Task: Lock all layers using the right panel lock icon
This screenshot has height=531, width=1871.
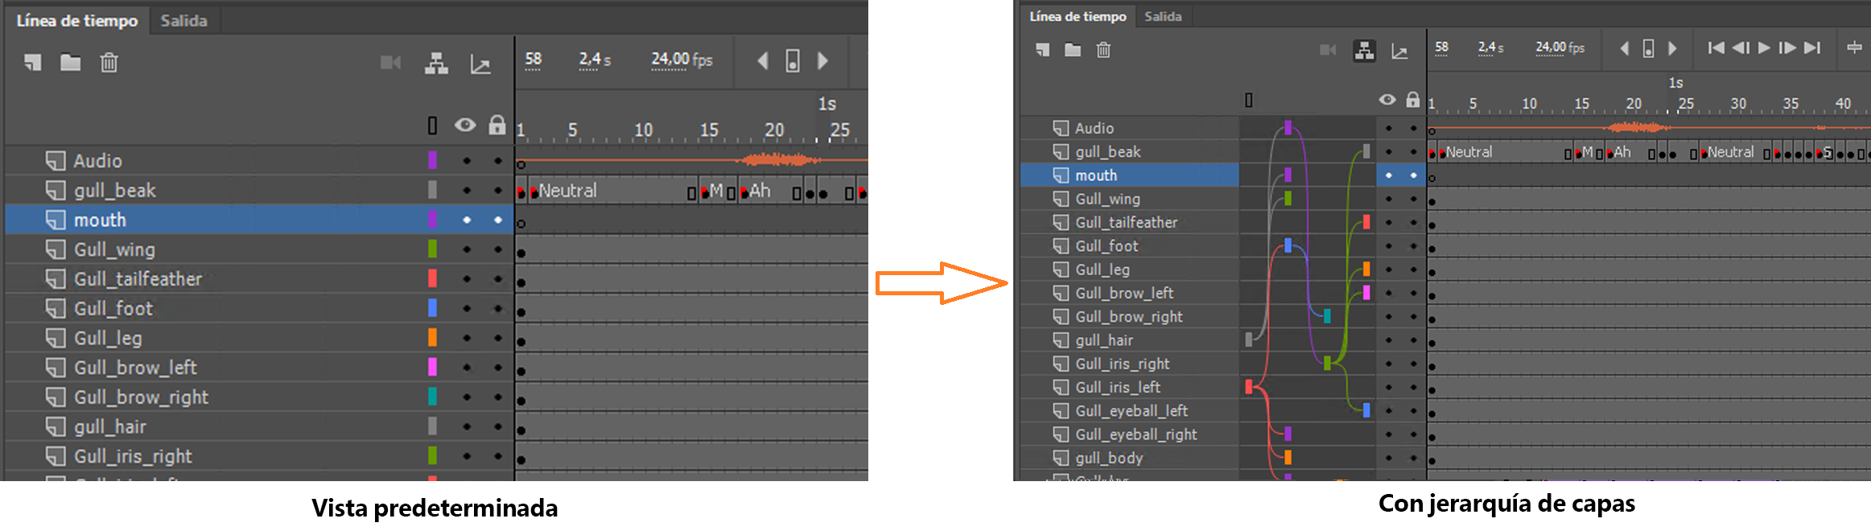Action: [1413, 100]
